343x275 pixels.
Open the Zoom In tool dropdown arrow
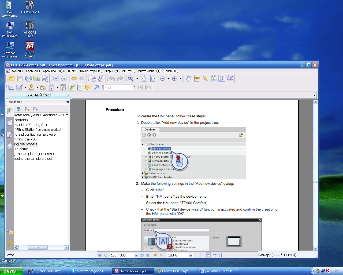point(137,79)
